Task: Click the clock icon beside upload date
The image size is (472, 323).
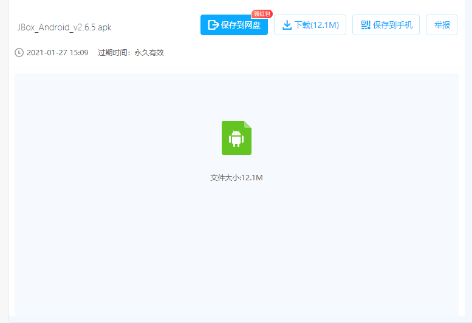Action: pyautogui.click(x=19, y=53)
